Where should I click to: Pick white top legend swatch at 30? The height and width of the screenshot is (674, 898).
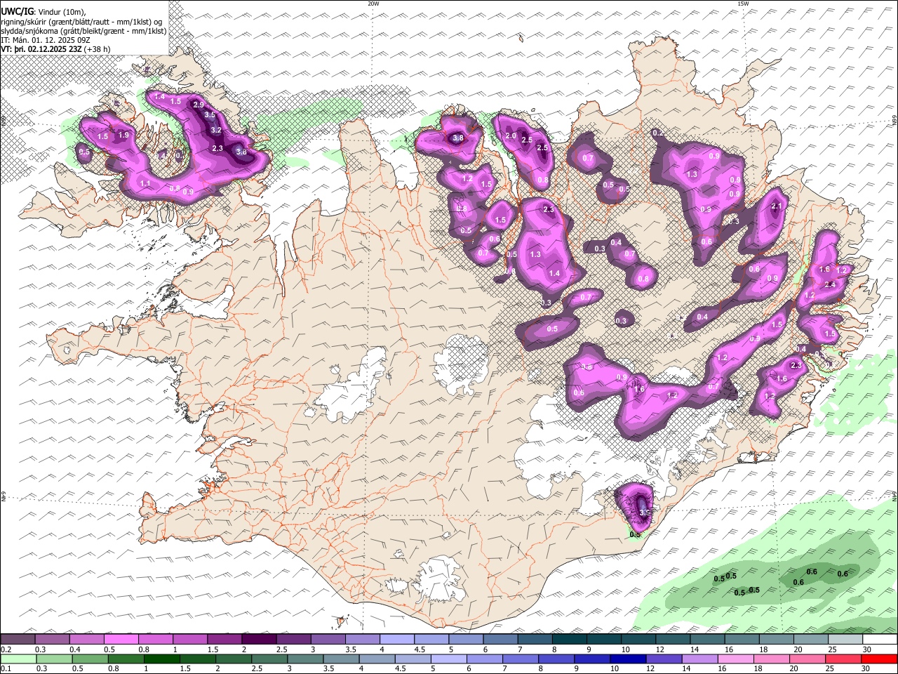coord(880,639)
